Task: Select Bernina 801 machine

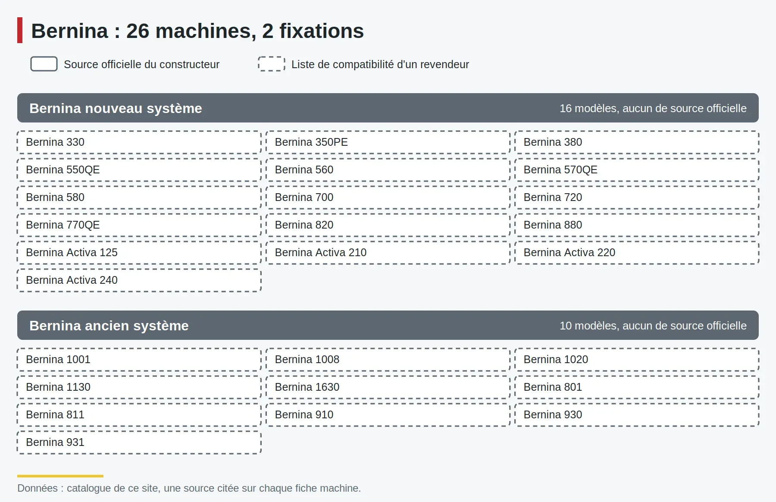Action: click(637, 387)
